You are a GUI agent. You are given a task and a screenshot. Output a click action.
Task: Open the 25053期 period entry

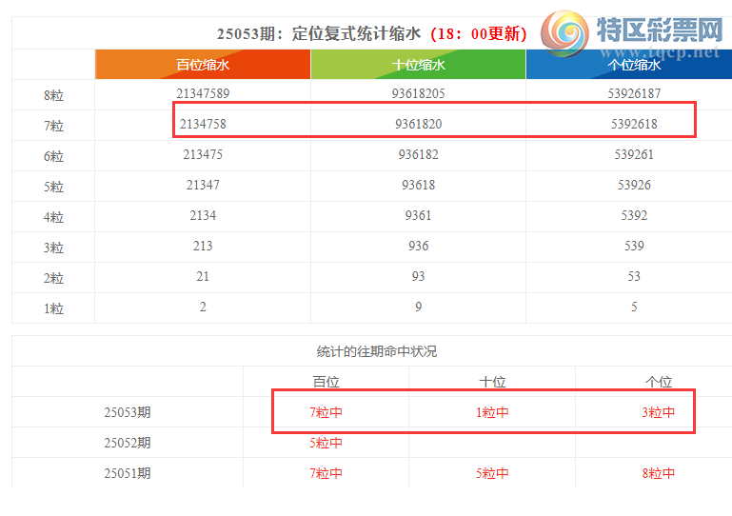tap(127, 413)
